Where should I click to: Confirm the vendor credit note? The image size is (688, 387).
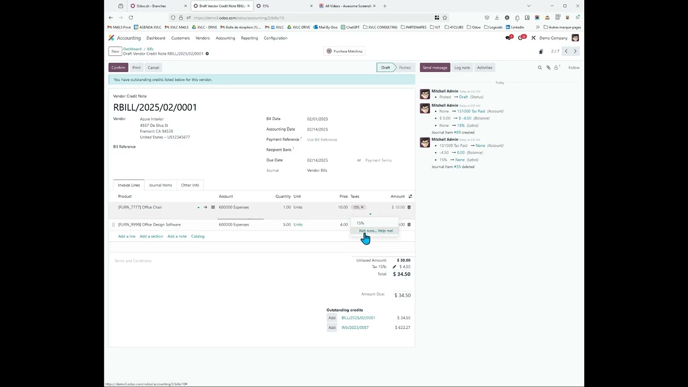[x=118, y=68]
